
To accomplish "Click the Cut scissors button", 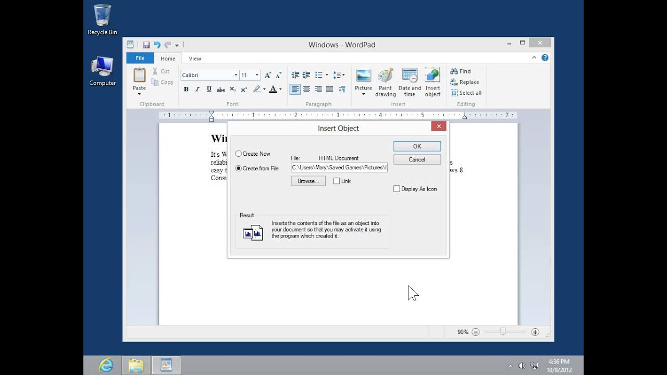I will 160,71.
